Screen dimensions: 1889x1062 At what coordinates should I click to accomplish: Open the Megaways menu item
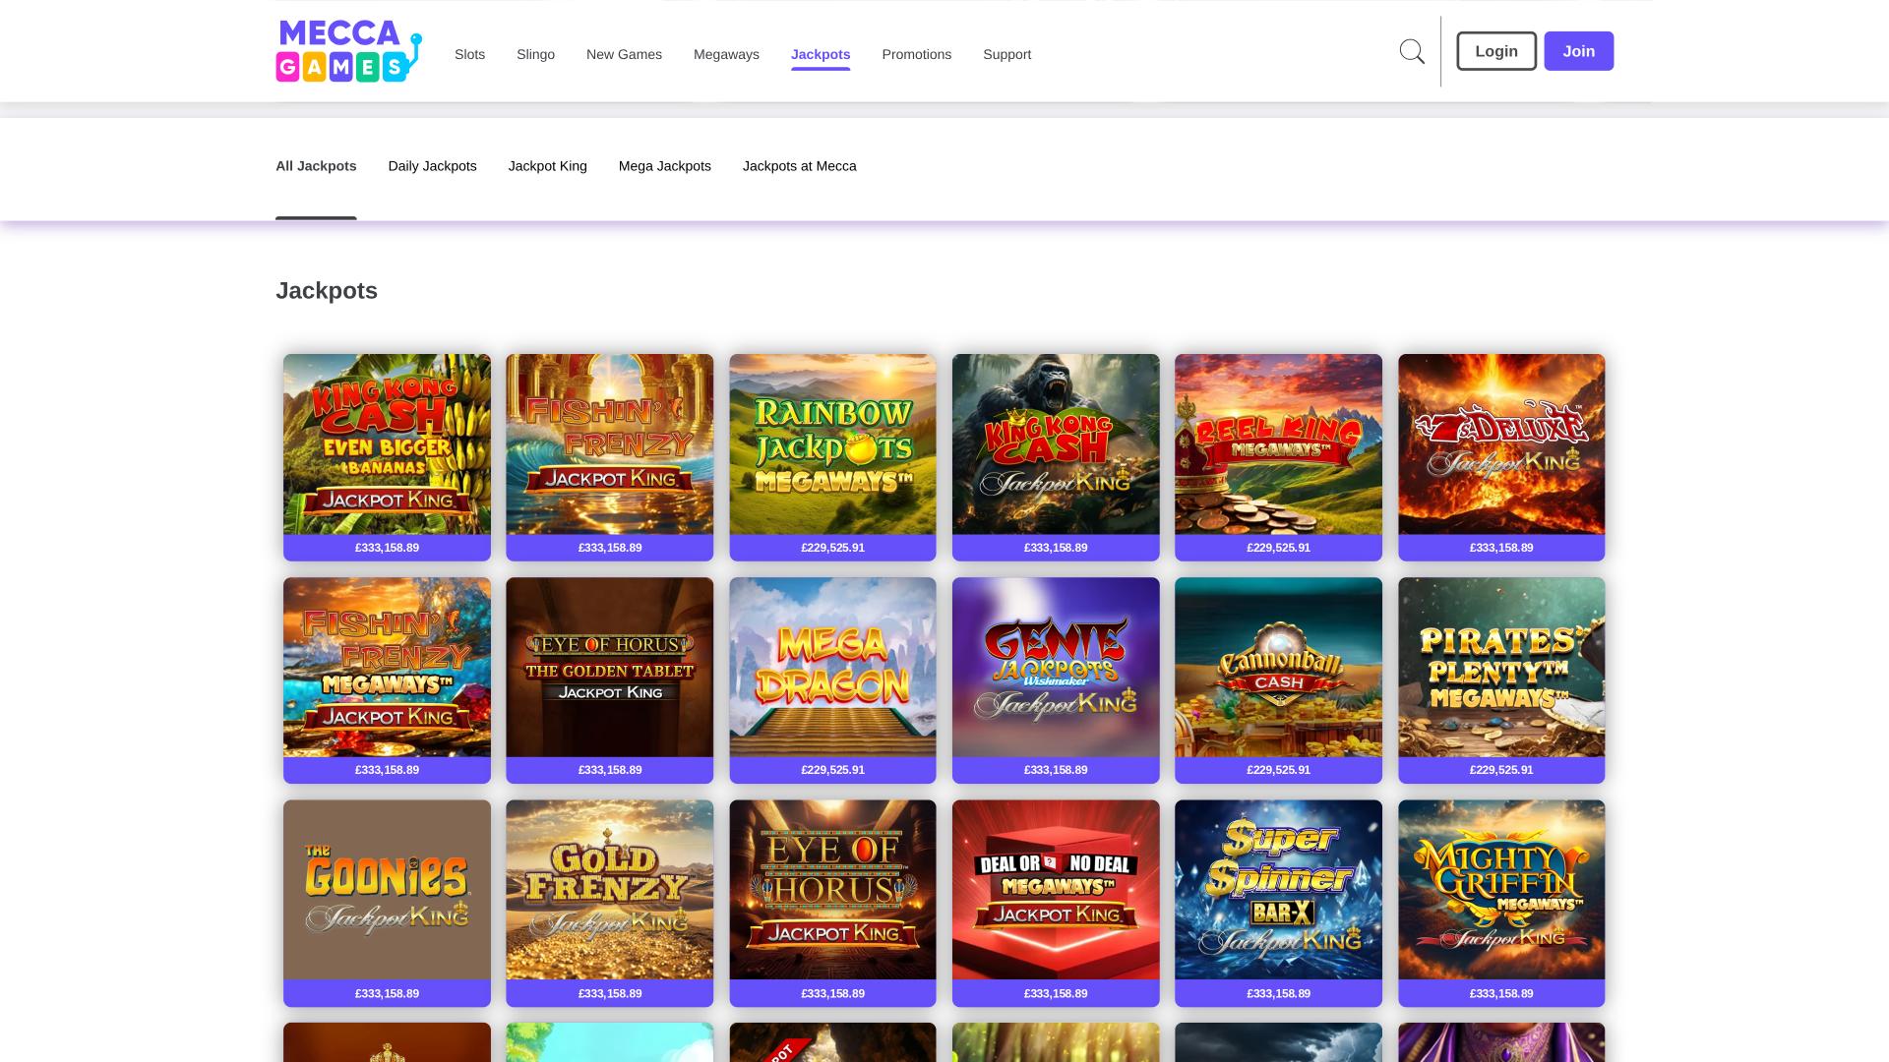point(726,54)
